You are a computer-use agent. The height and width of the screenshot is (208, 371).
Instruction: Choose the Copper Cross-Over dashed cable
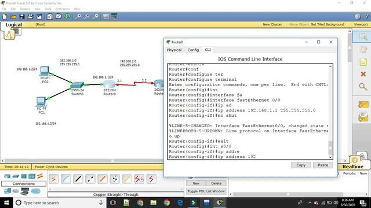[90, 179]
